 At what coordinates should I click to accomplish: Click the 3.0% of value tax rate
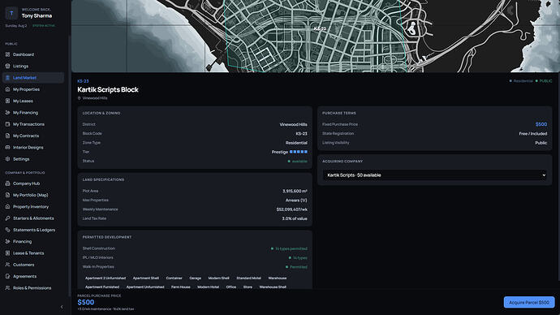(295, 218)
